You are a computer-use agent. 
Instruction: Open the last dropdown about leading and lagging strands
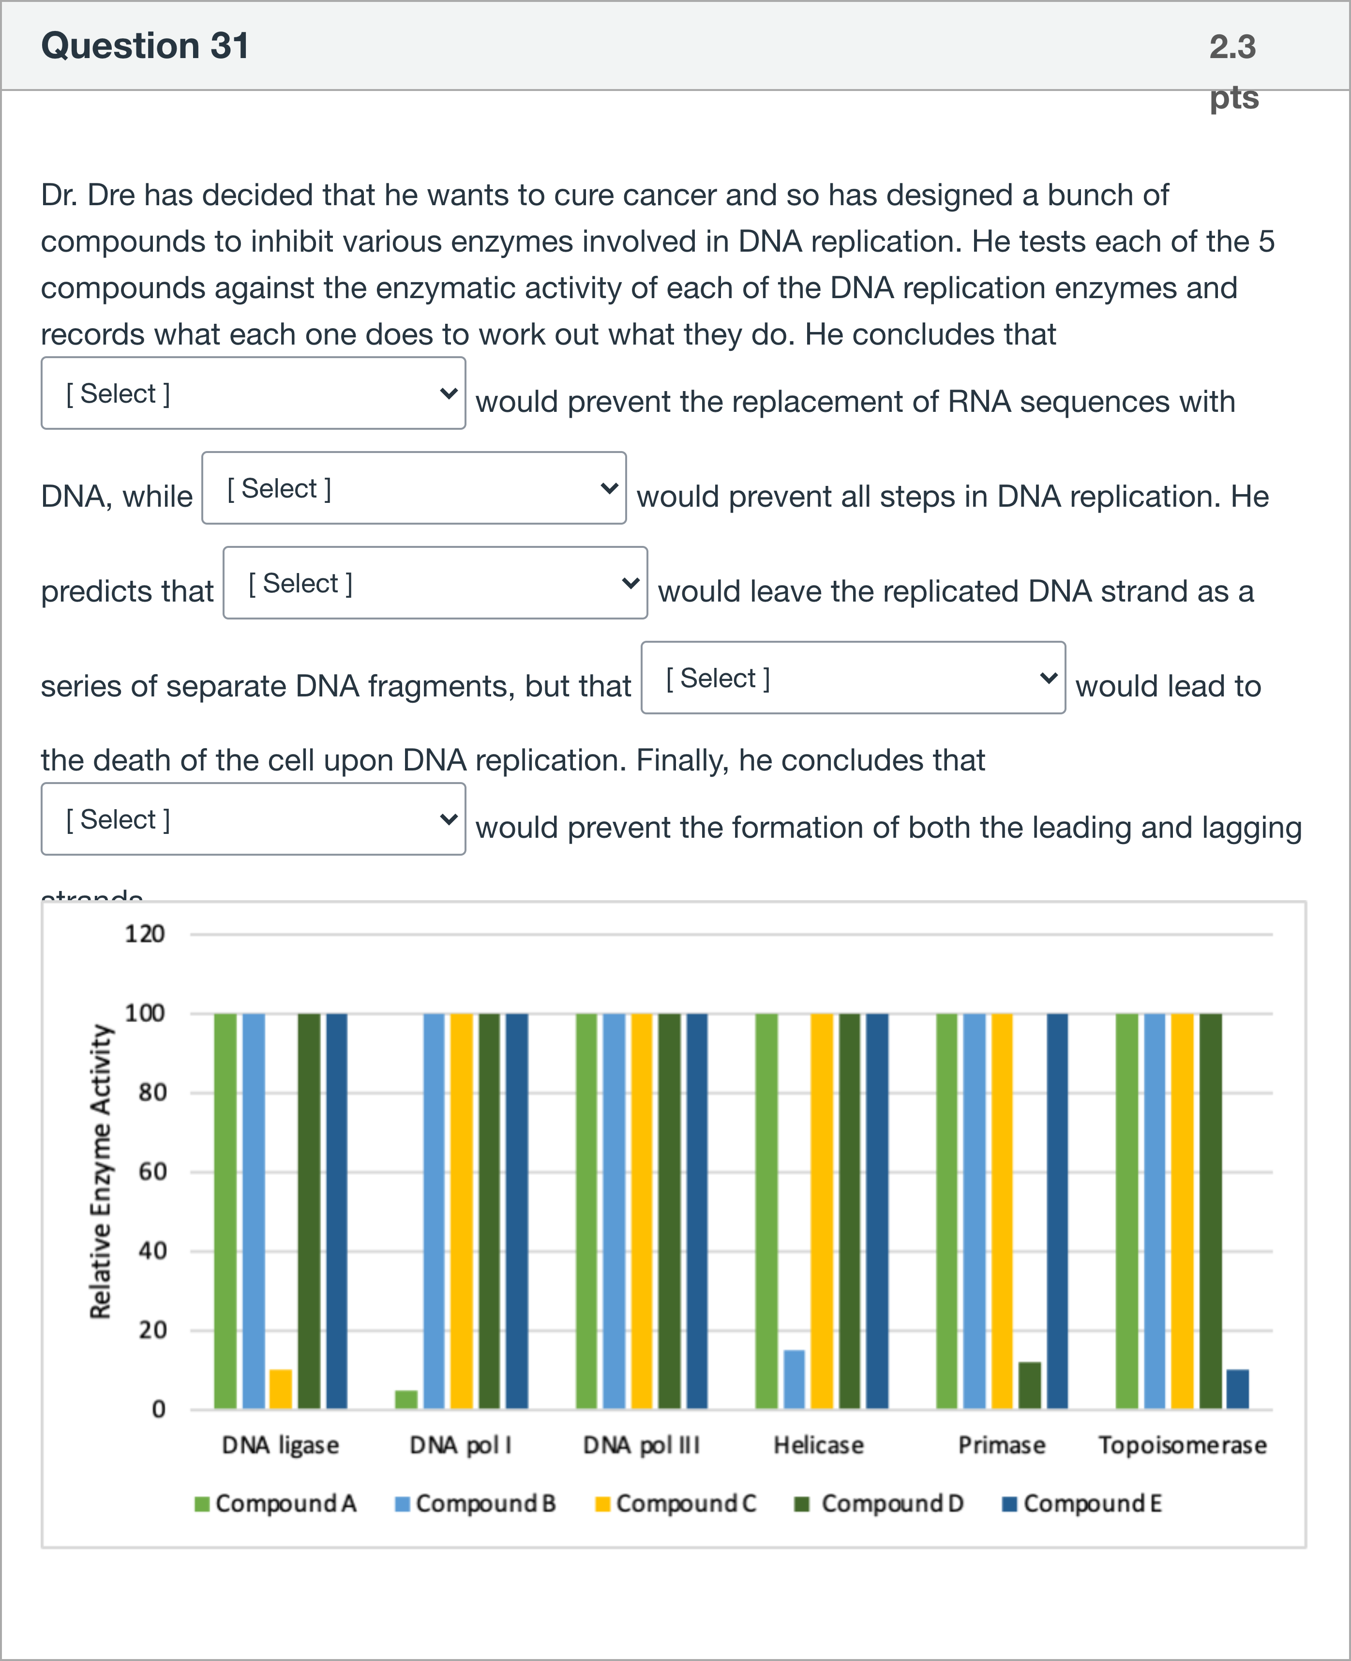253,819
